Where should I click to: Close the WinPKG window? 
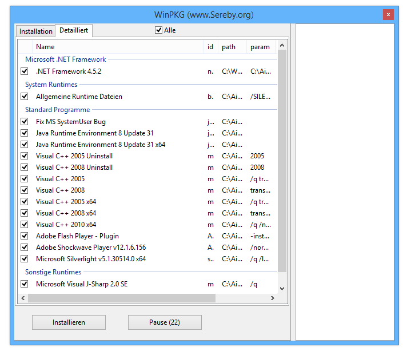pos(388,15)
